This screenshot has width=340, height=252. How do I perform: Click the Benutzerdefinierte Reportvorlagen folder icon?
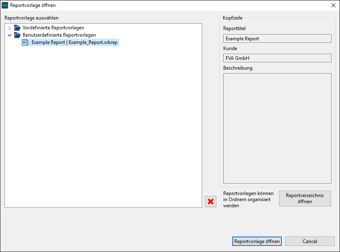coord(17,35)
